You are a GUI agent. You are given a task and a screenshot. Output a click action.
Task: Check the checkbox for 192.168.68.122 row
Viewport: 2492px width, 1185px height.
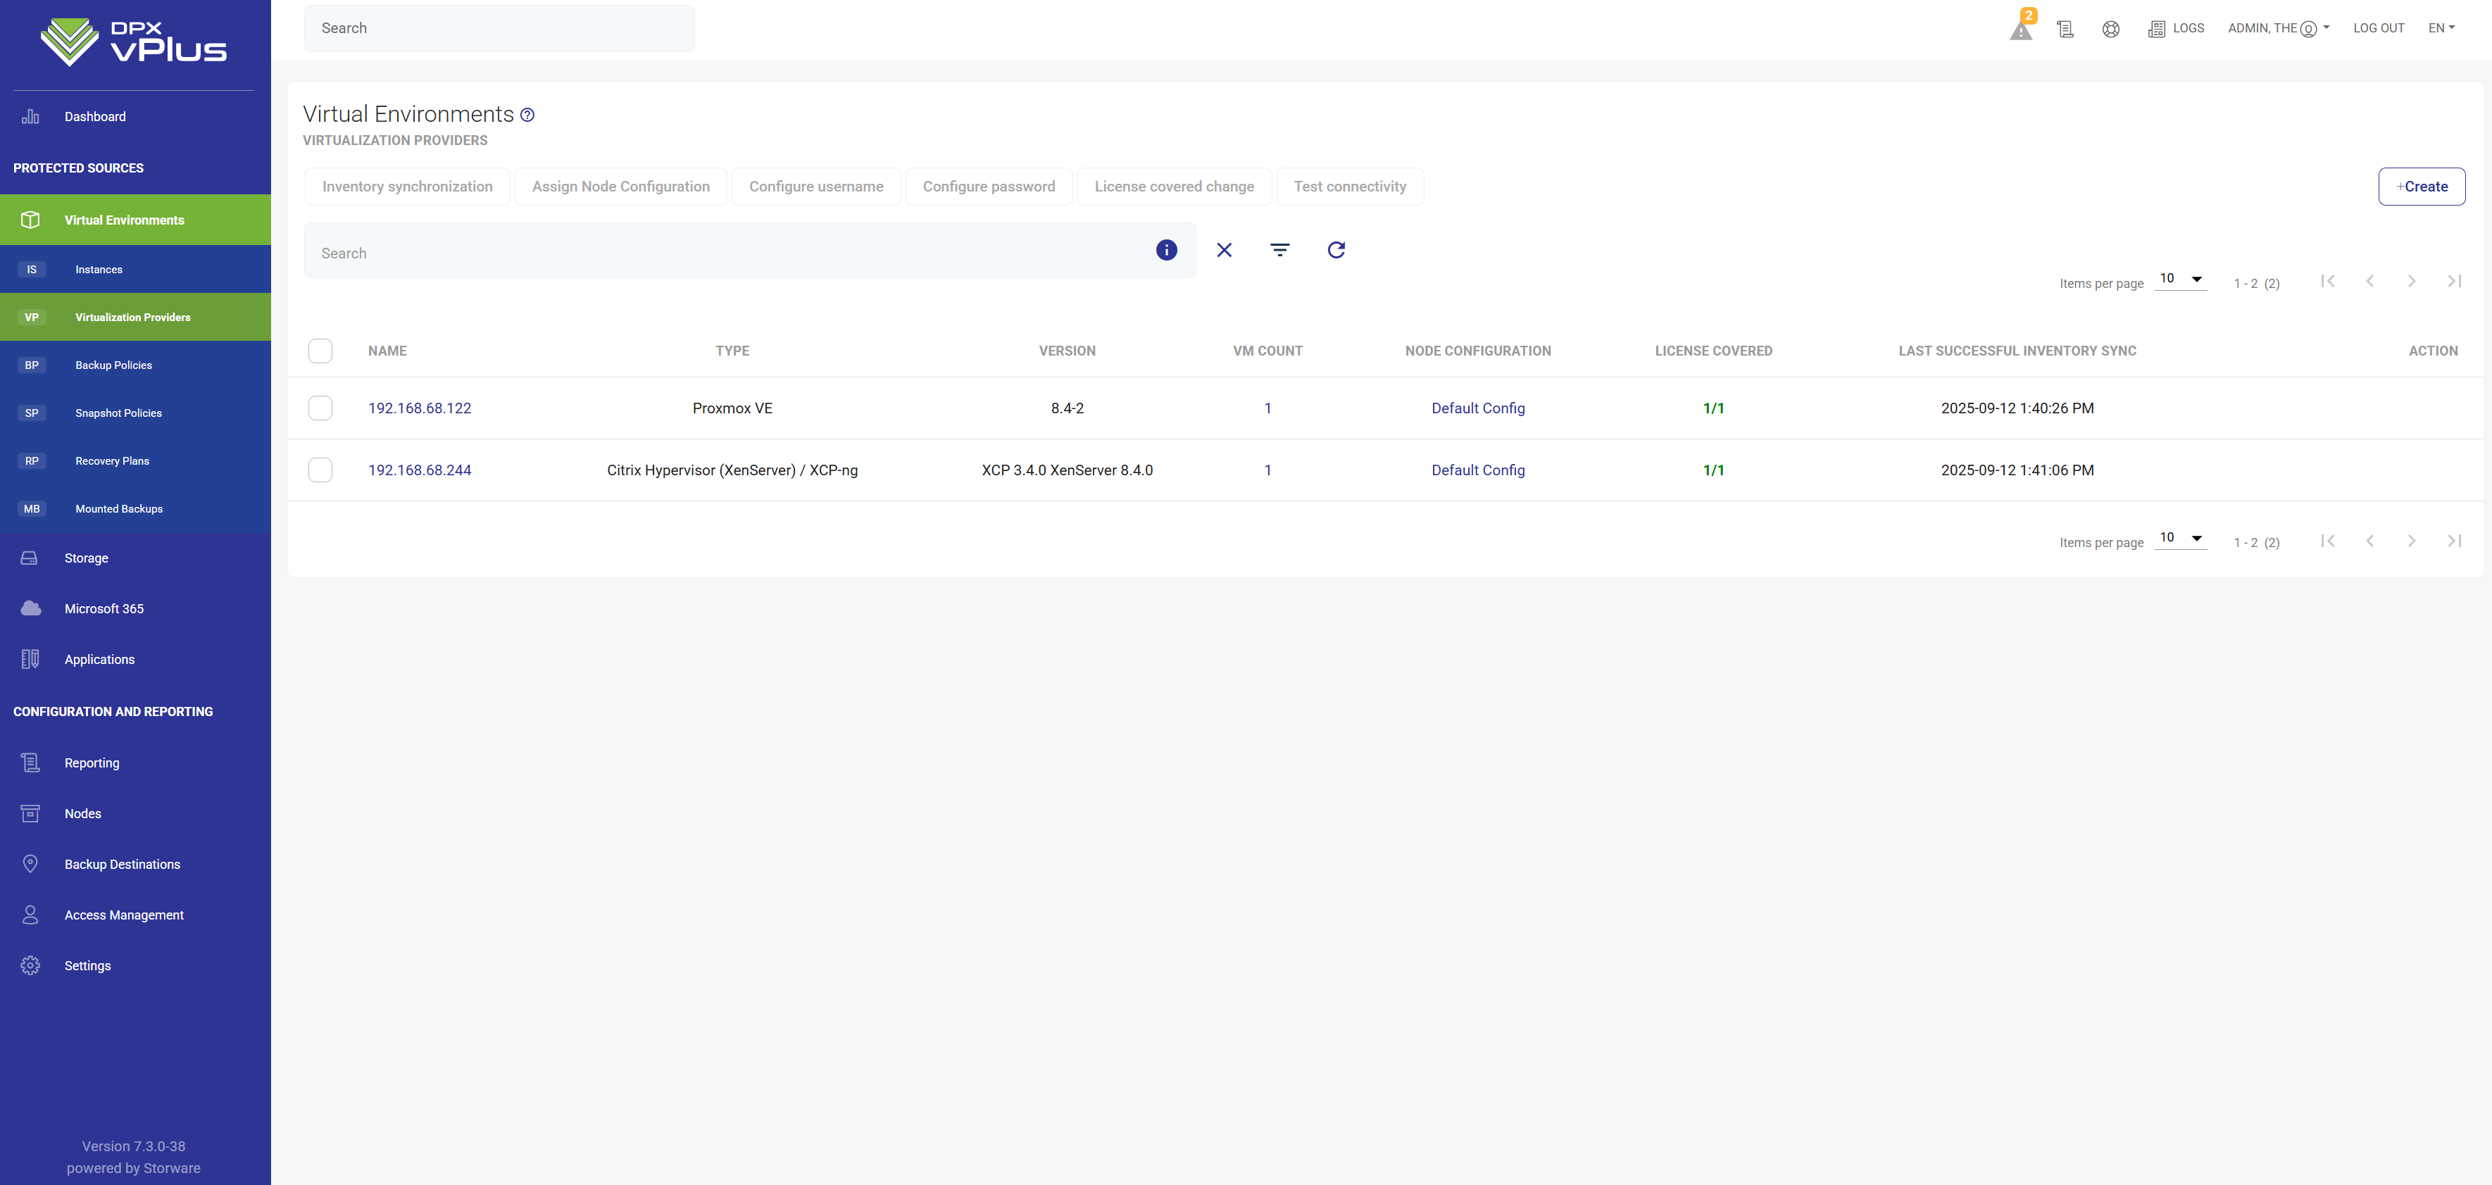point(320,407)
